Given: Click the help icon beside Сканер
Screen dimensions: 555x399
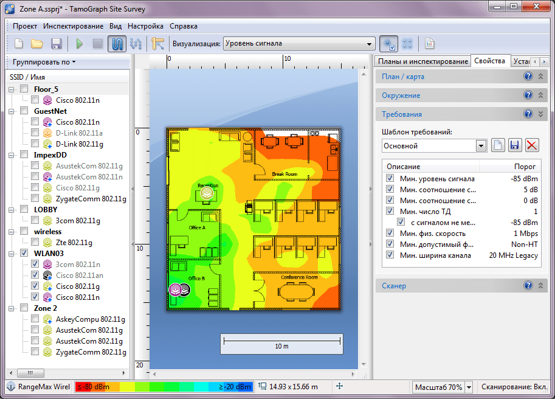Looking at the screenshot, I should tap(528, 285).
